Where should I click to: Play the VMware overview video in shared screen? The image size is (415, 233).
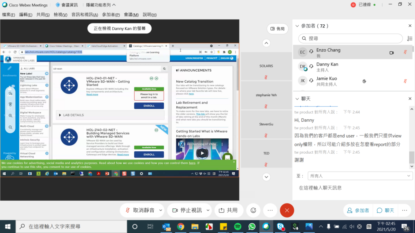click(x=202, y=153)
